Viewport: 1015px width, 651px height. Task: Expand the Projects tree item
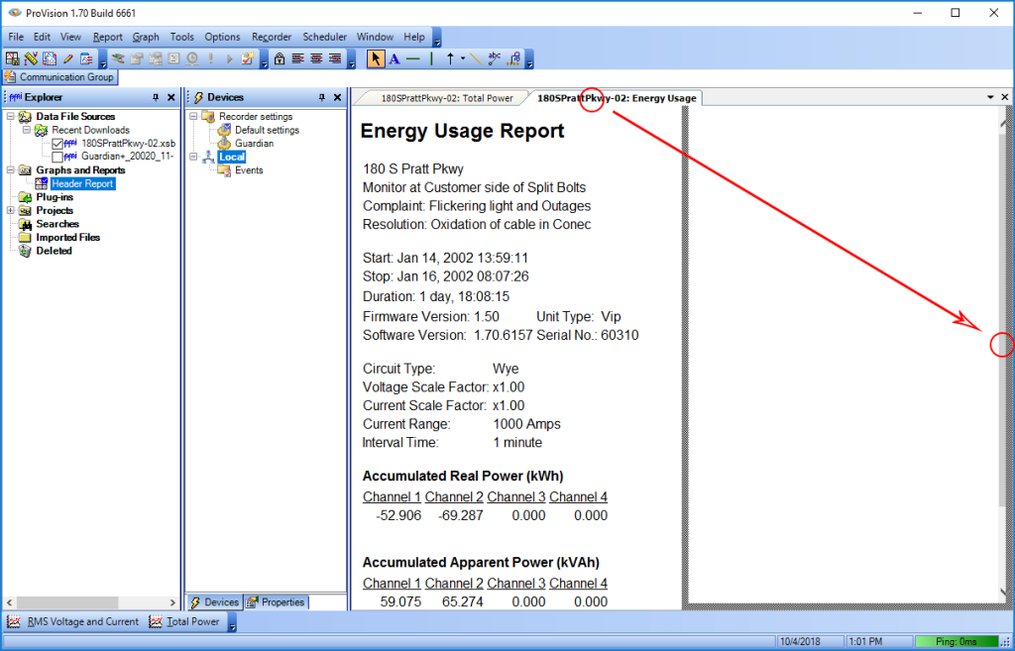10,210
